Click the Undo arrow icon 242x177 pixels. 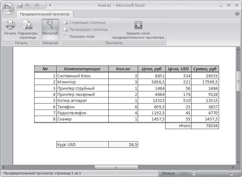click(27, 5)
